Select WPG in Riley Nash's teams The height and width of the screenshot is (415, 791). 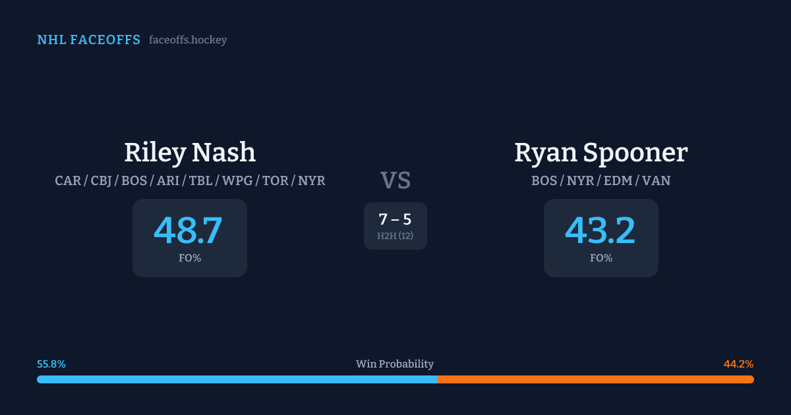point(237,180)
